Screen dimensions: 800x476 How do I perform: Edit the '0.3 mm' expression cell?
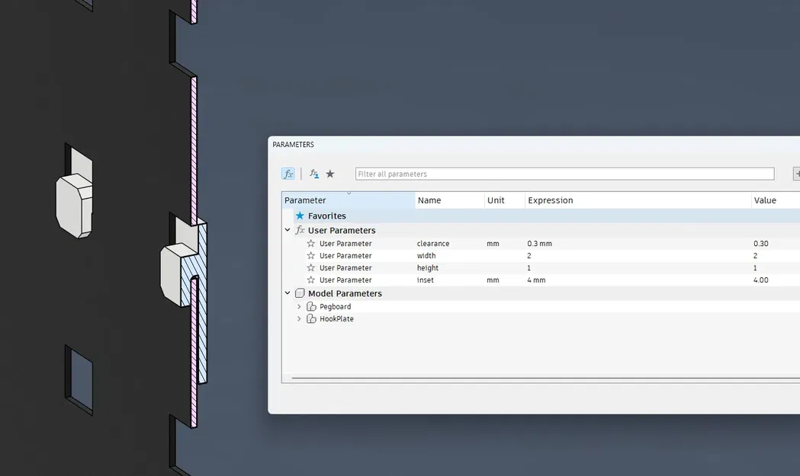click(540, 244)
